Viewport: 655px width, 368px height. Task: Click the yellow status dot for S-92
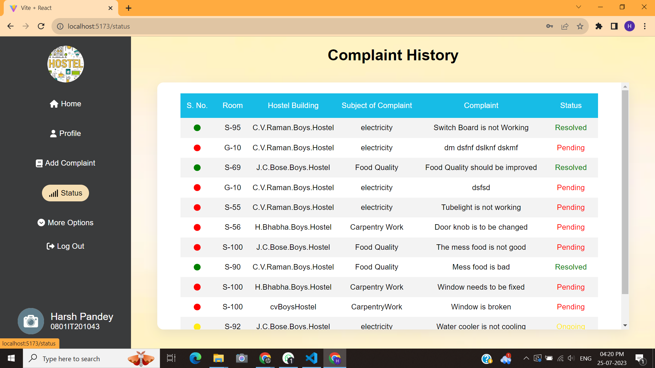197,326
